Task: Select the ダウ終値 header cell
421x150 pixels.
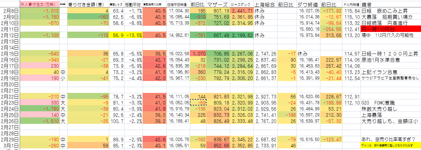Action: tap(308, 5)
